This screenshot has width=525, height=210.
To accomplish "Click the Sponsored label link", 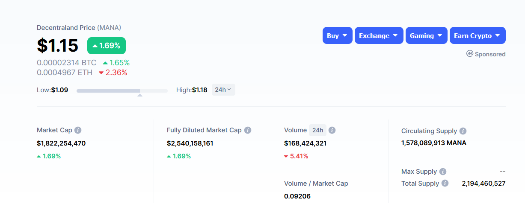I will pos(490,54).
